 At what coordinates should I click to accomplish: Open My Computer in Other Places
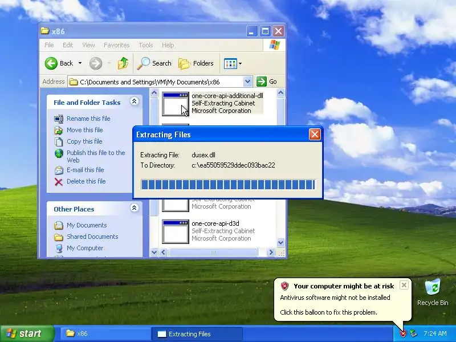85,248
